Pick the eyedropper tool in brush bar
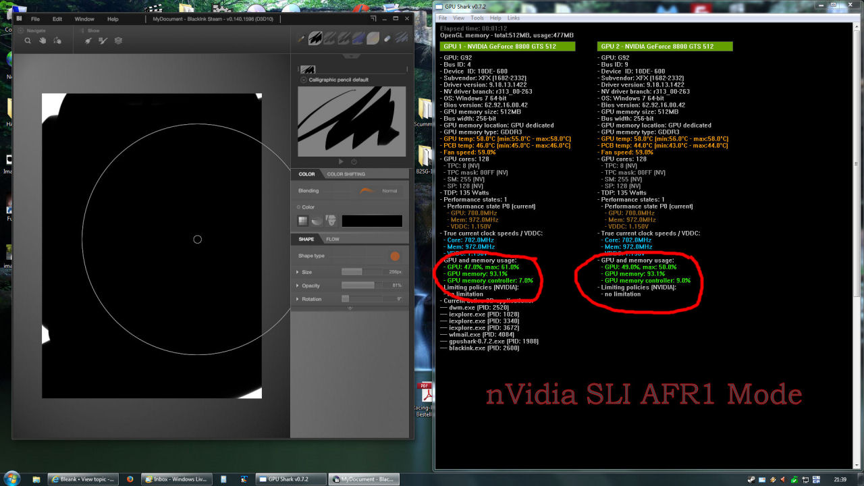The width and height of the screenshot is (864, 486). click(302, 38)
